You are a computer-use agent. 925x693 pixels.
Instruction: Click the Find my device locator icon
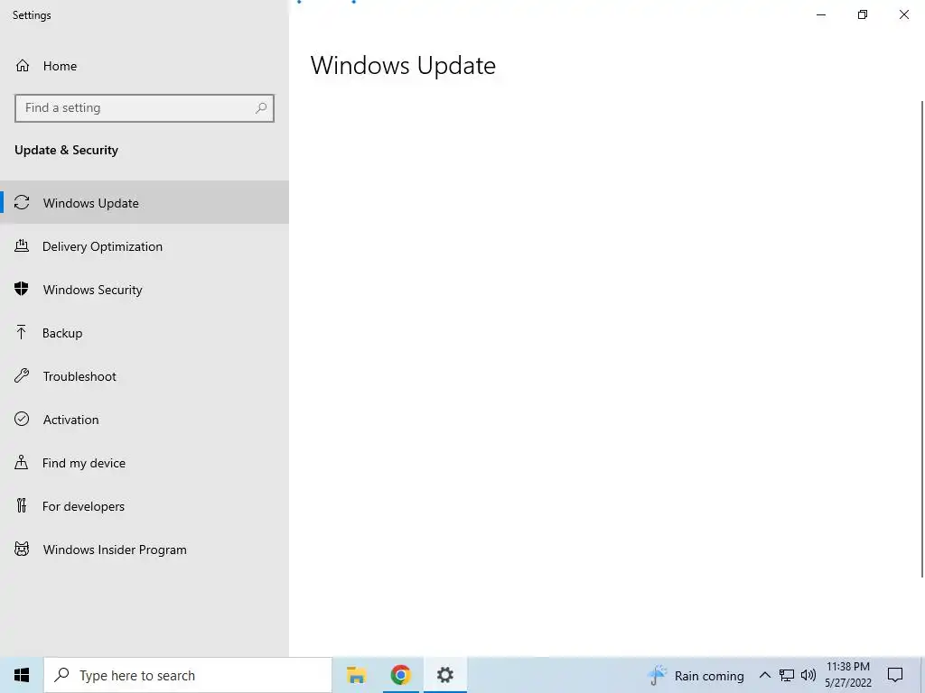tap(22, 462)
